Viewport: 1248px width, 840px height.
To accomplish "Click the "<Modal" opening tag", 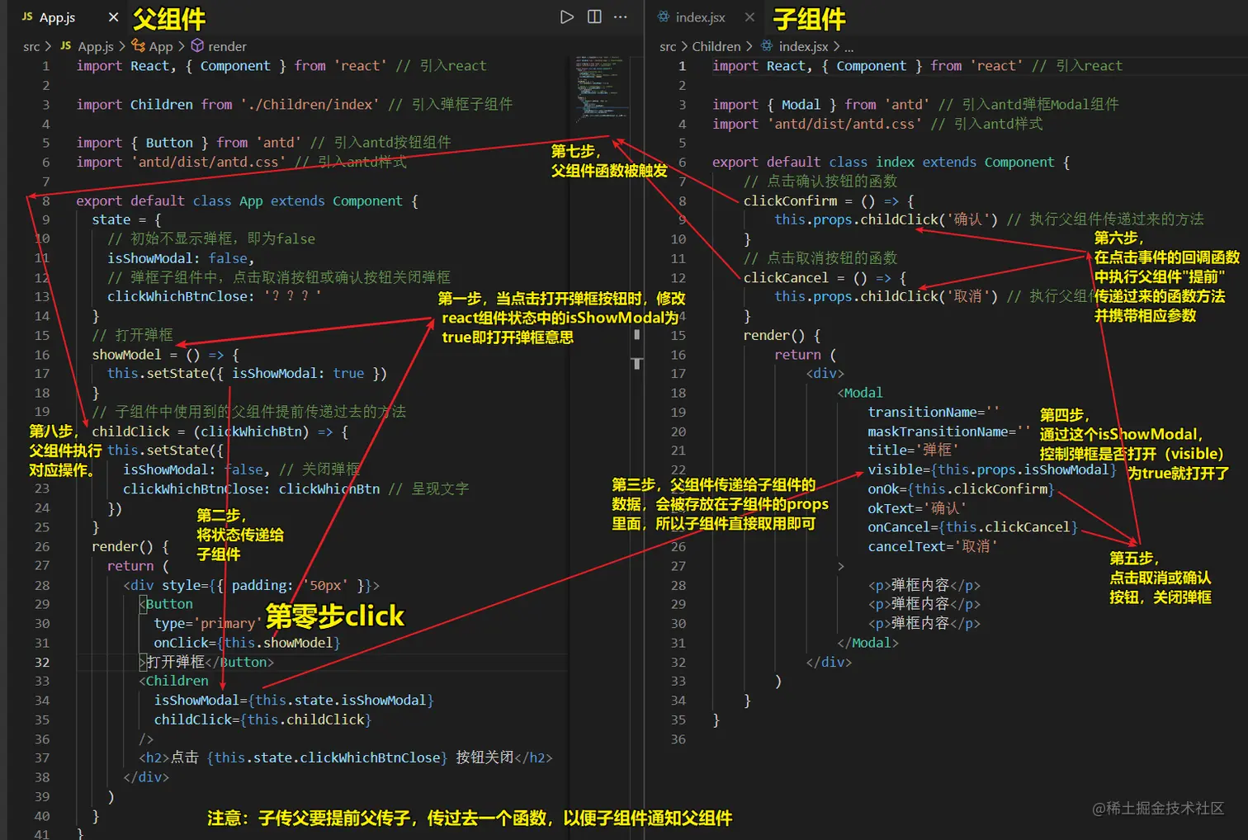I will pos(860,393).
